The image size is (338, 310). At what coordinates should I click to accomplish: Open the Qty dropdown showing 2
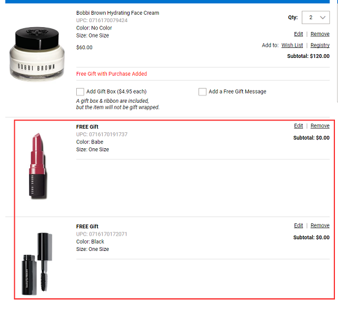[316, 17]
